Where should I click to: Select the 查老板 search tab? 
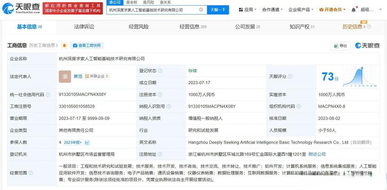[x=132, y=2]
